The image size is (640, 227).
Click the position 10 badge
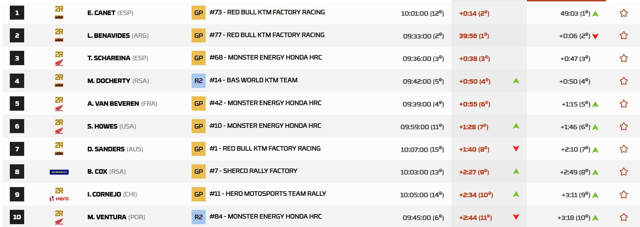coord(17,217)
